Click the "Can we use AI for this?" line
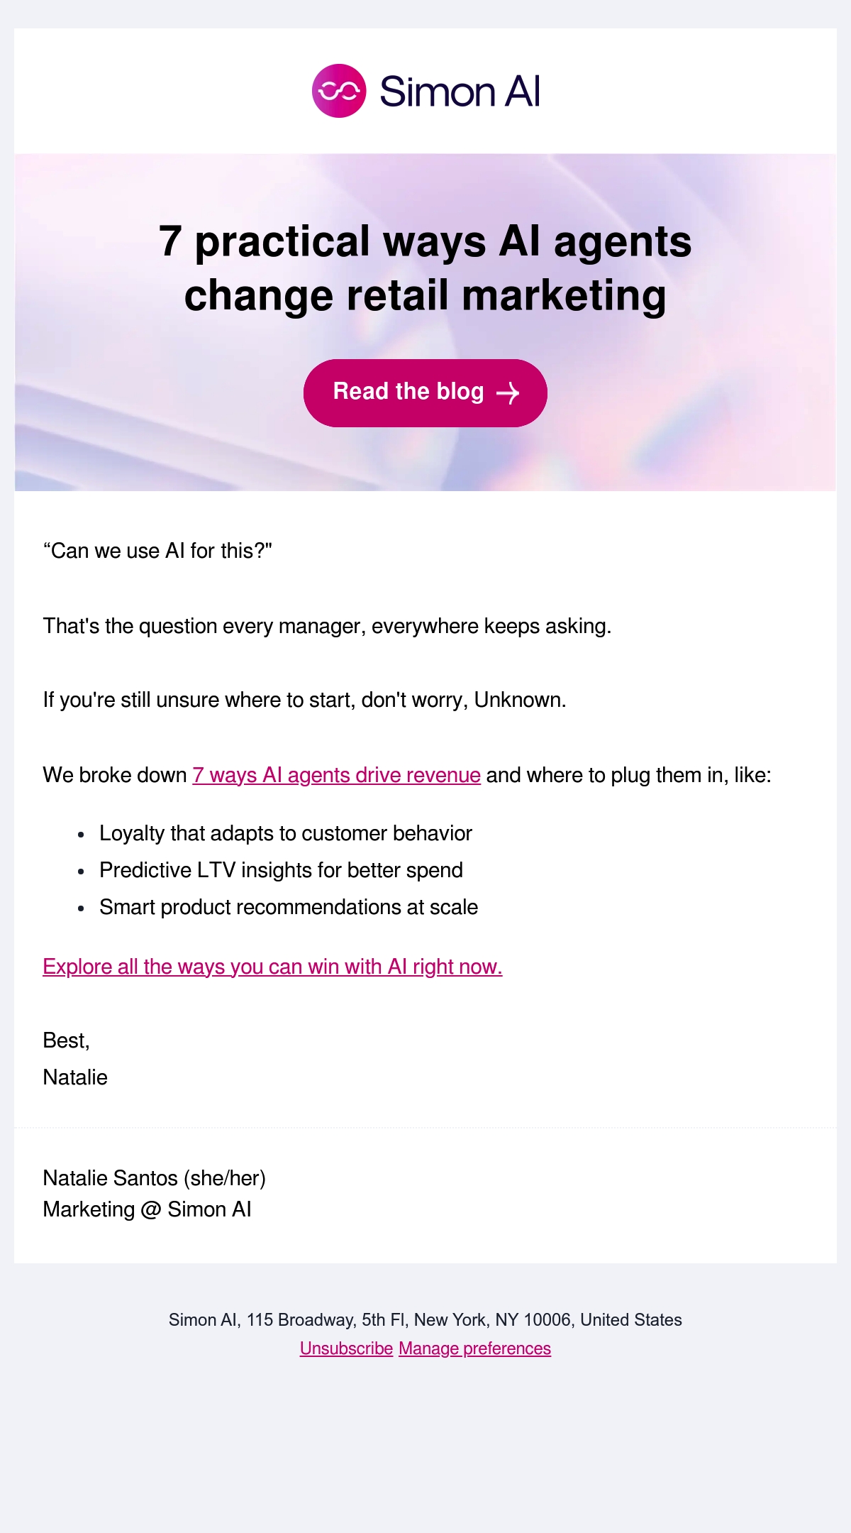Image resolution: width=851 pixels, height=1533 pixels. coord(157,551)
